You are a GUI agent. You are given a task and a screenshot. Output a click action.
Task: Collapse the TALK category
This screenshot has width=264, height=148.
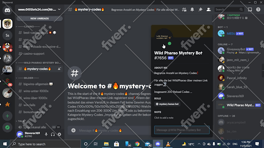20,121
